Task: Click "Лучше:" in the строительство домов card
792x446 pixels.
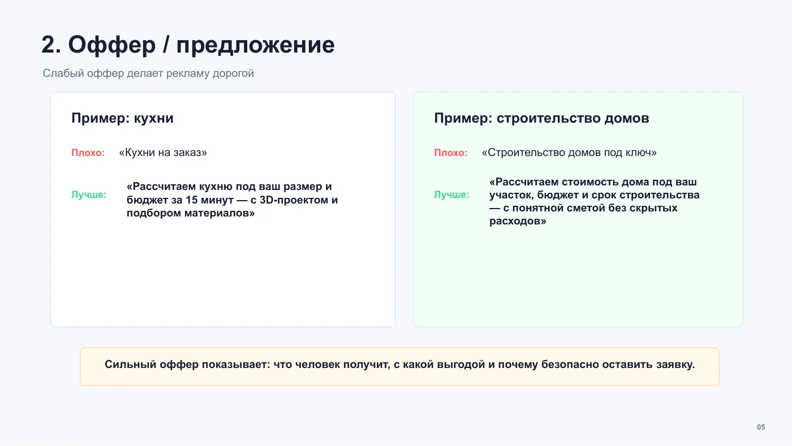Action: (451, 195)
